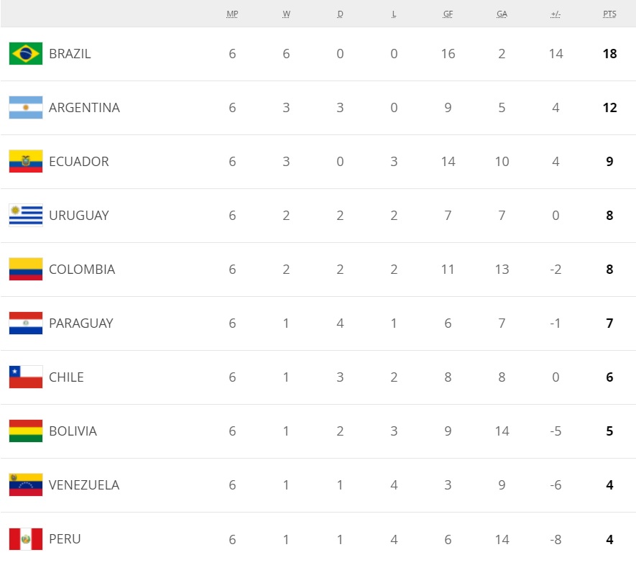
Task: Click Brazil's 18 points value
Action: (x=609, y=54)
